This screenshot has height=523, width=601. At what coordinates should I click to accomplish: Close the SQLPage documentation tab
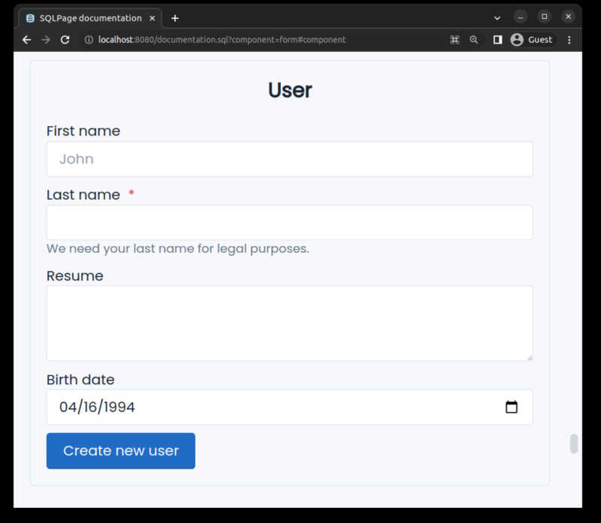click(x=153, y=18)
